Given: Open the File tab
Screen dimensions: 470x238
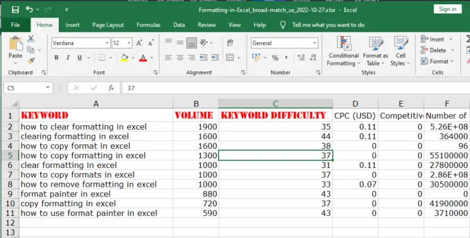Looking at the screenshot, I should pyautogui.click(x=15, y=25).
